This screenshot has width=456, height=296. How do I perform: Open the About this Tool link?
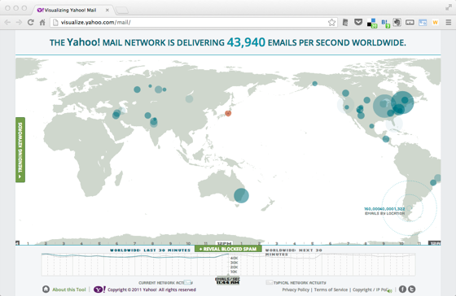69,289
